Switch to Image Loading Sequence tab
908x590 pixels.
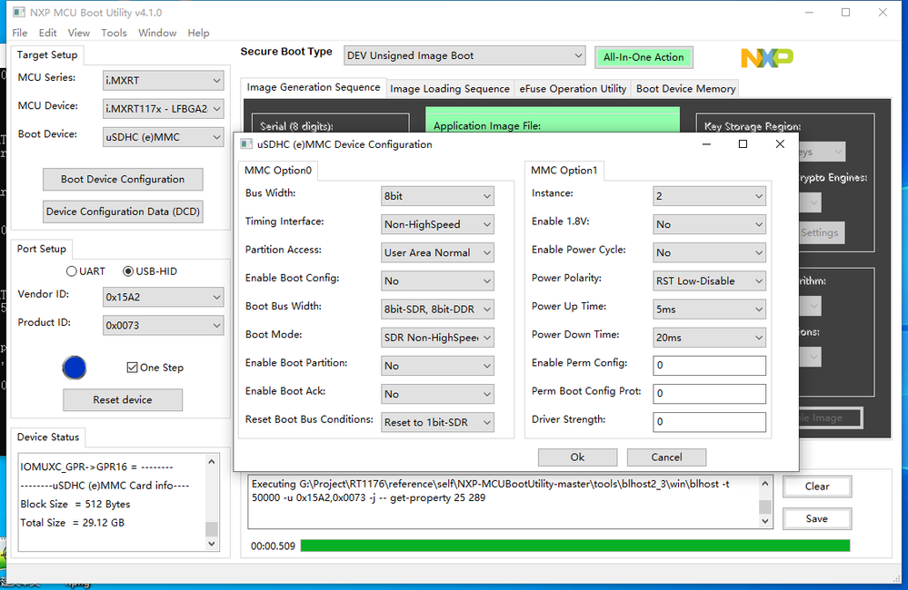[x=450, y=89]
